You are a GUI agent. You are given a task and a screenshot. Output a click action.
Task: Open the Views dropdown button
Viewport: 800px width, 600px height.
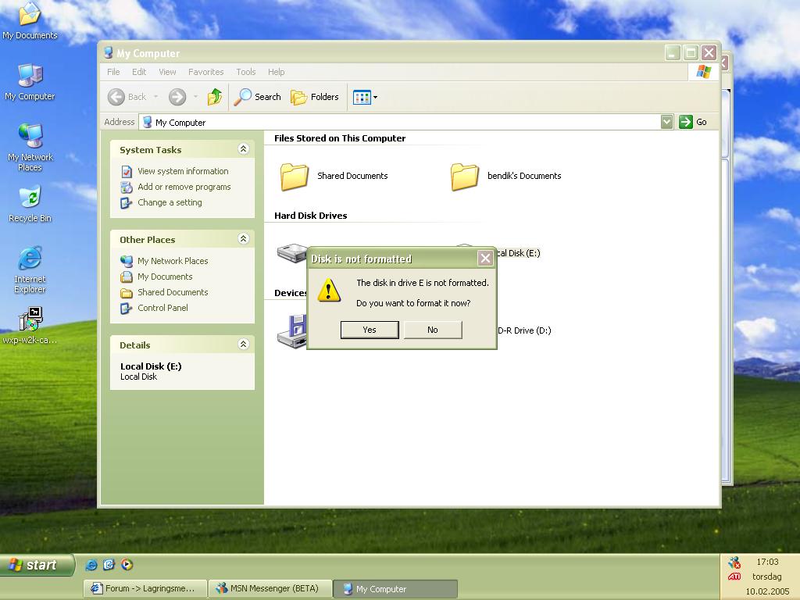pos(365,97)
